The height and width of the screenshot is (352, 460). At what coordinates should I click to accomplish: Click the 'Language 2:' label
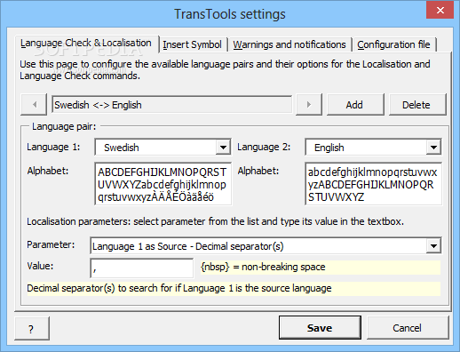pyautogui.click(x=264, y=147)
